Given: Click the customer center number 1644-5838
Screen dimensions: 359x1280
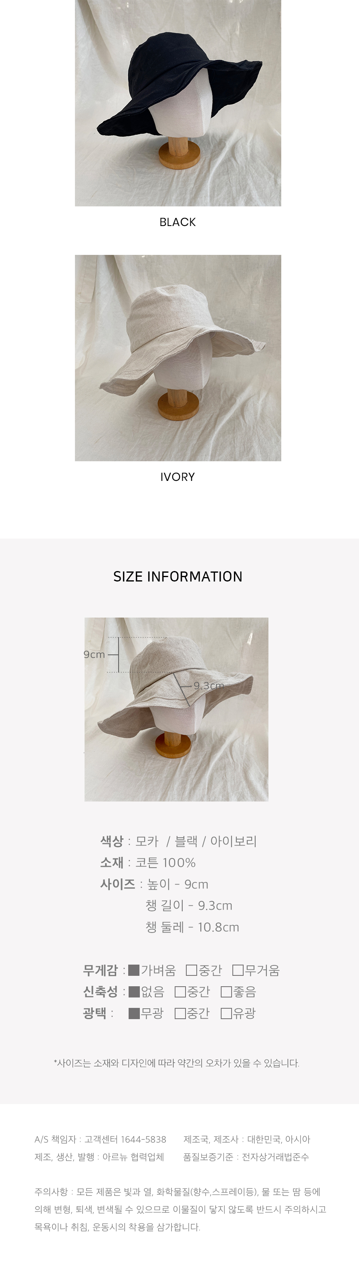Looking at the screenshot, I should [143, 1139].
